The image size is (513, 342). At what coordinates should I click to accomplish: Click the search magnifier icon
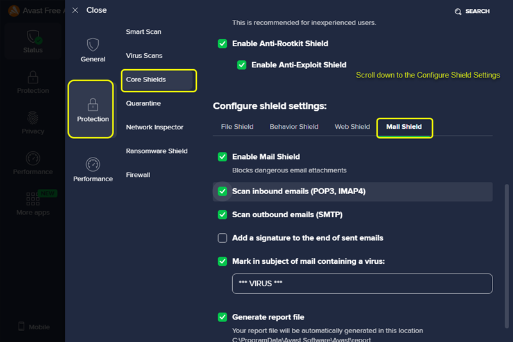tap(458, 12)
